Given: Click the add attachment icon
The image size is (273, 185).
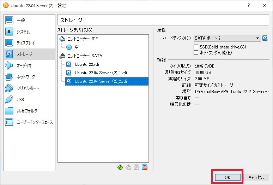Looking at the screenshot, I should 136,168.
